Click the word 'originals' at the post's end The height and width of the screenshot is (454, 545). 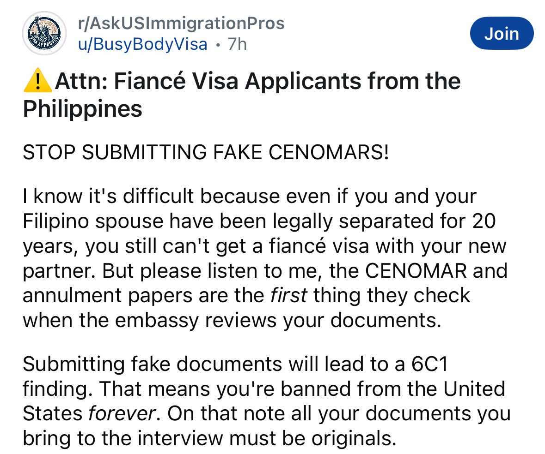[x=348, y=438]
